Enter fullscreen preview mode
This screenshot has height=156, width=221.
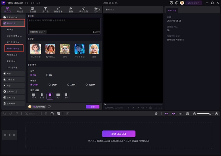pyautogui.click(x=160, y=107)
